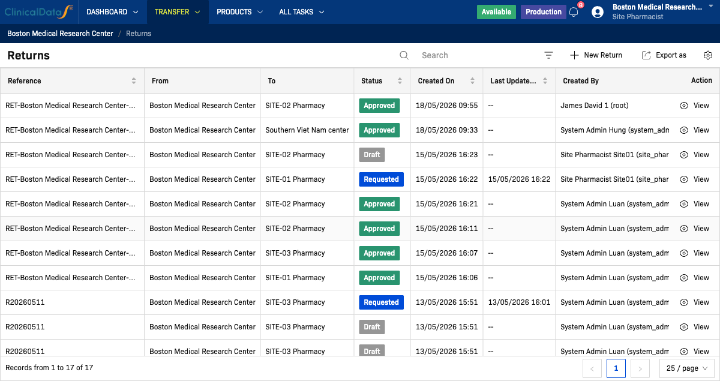The height and width of the screenshot is (381, 720).
Task: Open the ALL TASKS menu
Action: [x=301, y=12]
